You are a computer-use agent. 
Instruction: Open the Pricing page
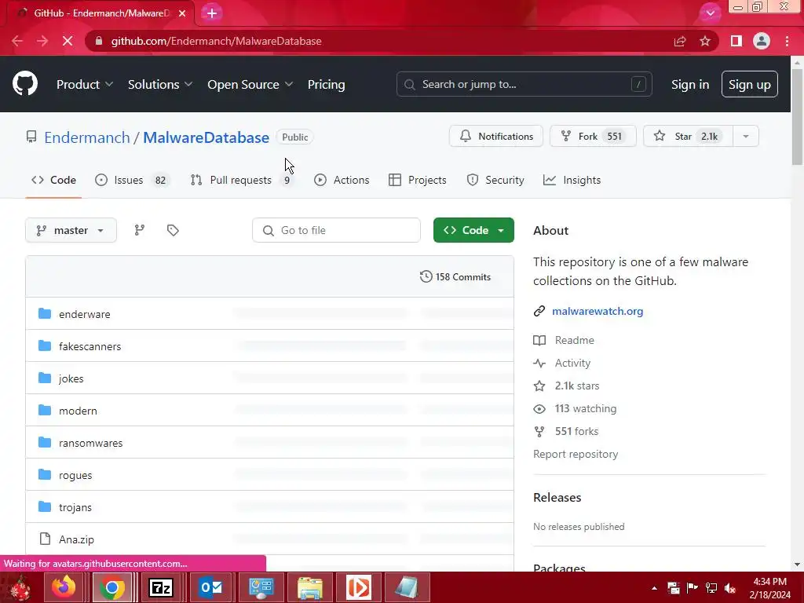pyautogui.click(x=326, y=85)
